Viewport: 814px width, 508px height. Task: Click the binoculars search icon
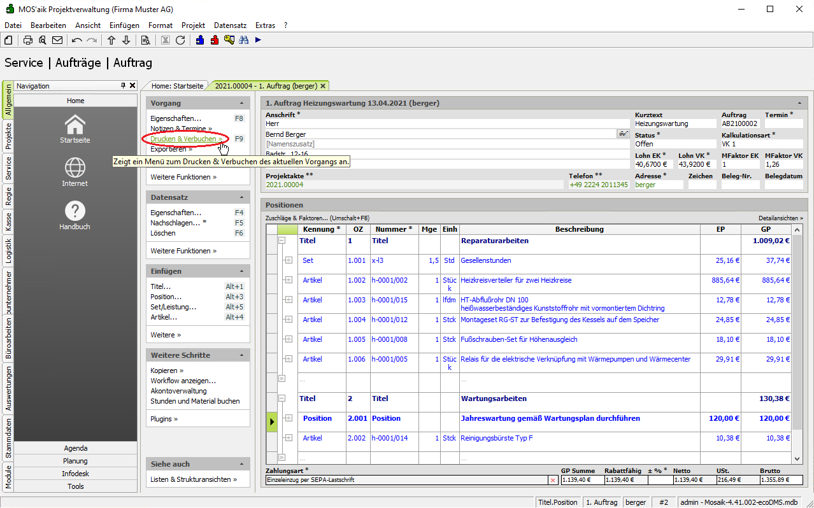(243, 40)
